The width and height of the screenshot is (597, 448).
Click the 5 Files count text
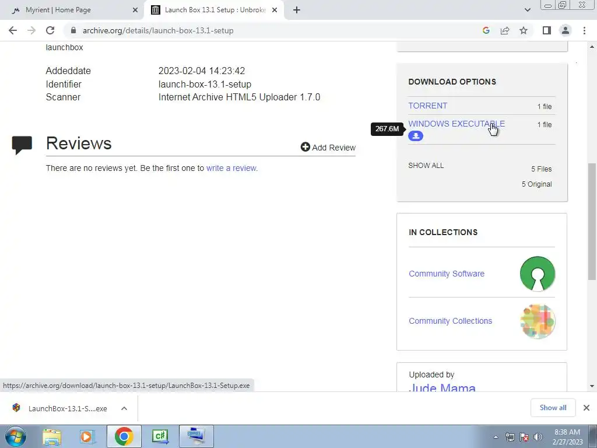click(x=542, y=169)
